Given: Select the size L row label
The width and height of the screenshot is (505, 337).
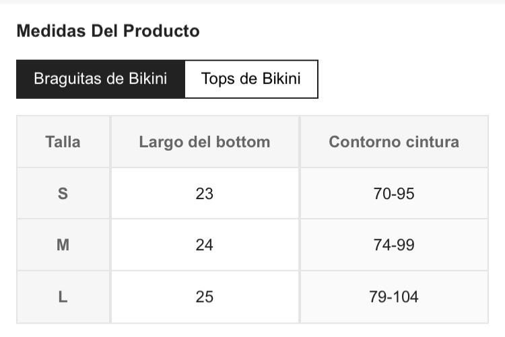Looking at the screenshot, I should [63, 297].
